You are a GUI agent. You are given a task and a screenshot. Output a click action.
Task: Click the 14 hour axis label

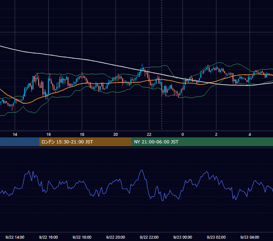tap(15, 135)
